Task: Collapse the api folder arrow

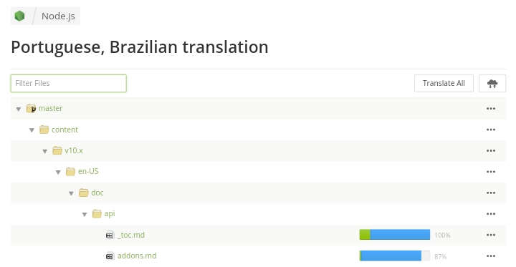Action: click(85, 215)
